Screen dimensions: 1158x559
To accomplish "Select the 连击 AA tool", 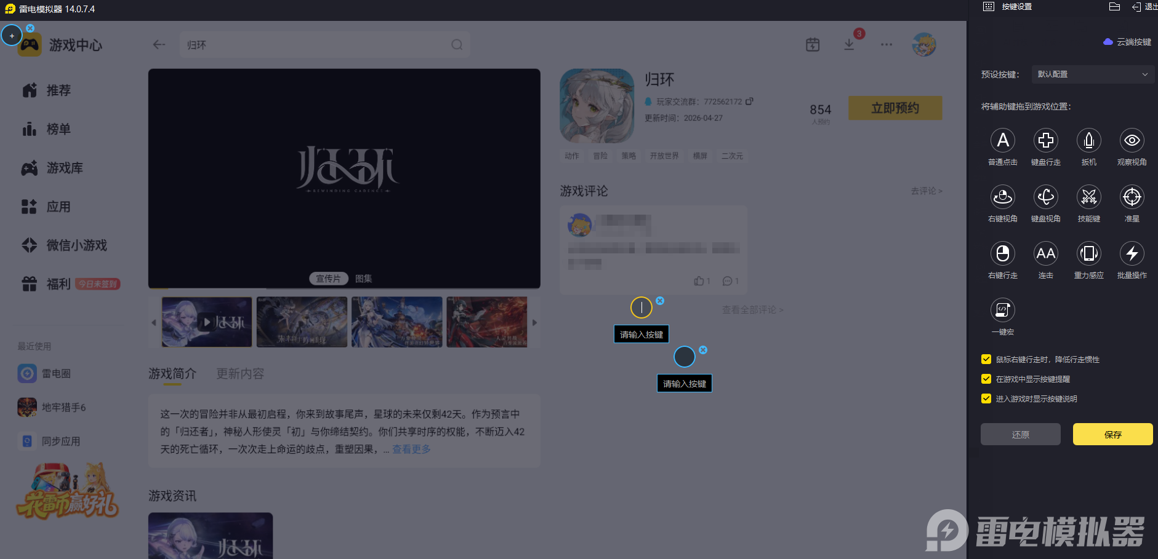I will click(x=1046, y=254).
